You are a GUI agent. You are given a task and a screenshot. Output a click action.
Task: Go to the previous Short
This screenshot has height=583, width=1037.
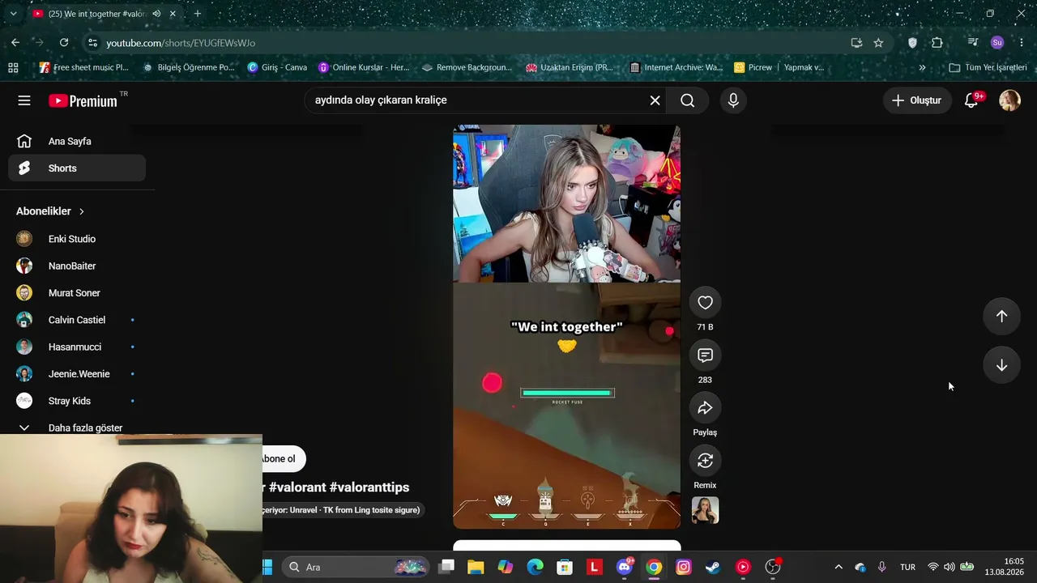1001,317
